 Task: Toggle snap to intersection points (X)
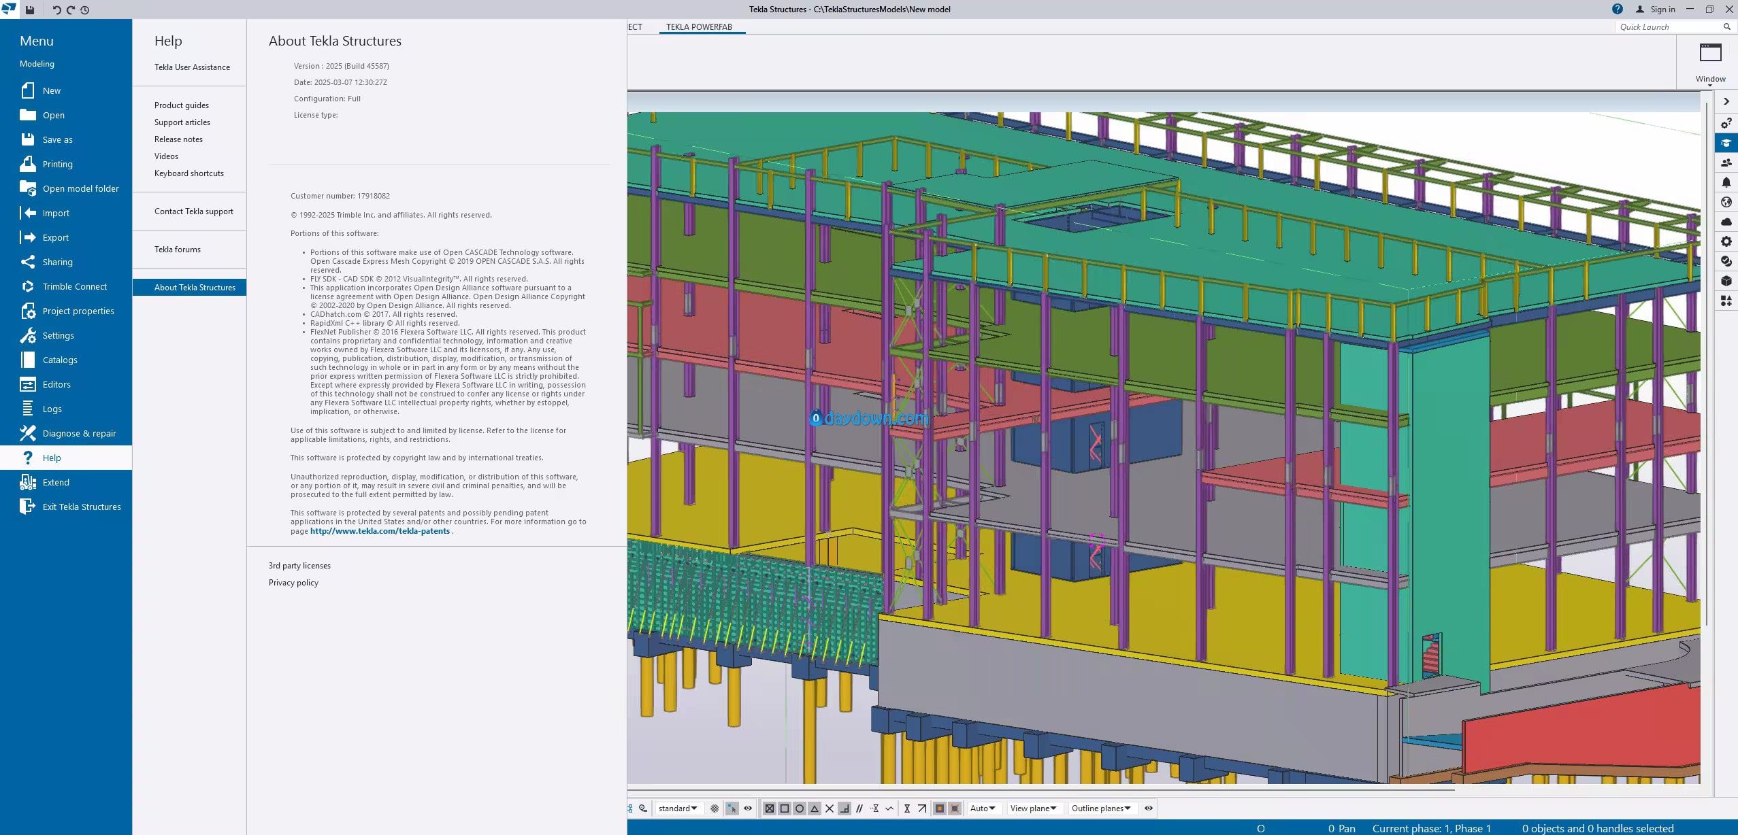point(830,808)
